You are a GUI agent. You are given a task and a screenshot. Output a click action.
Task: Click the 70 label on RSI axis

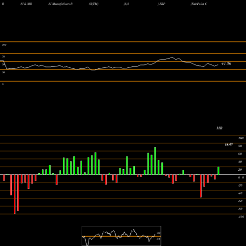(x=3, y=57)
